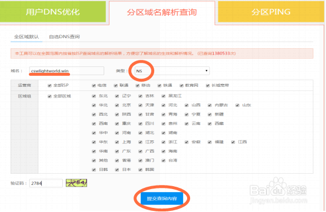The width and height of the screenshot is (326, 212).
Task: Toggle the 四川 checkbox
Action: pyautogui.click(x=140, y=124)
